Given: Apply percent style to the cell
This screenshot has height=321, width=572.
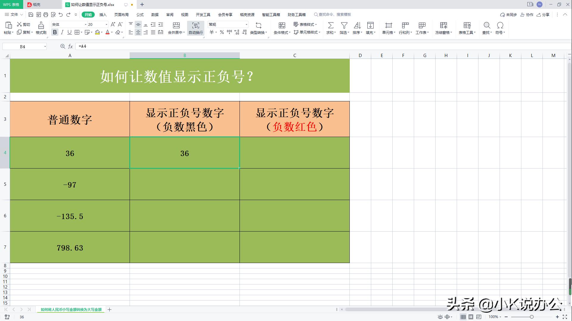Looking at the screenshot, I should [222, 33].
